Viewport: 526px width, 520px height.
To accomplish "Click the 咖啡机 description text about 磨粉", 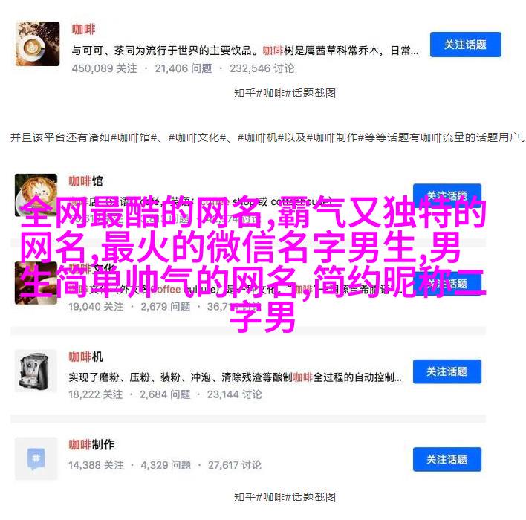I will coord(236,377).
